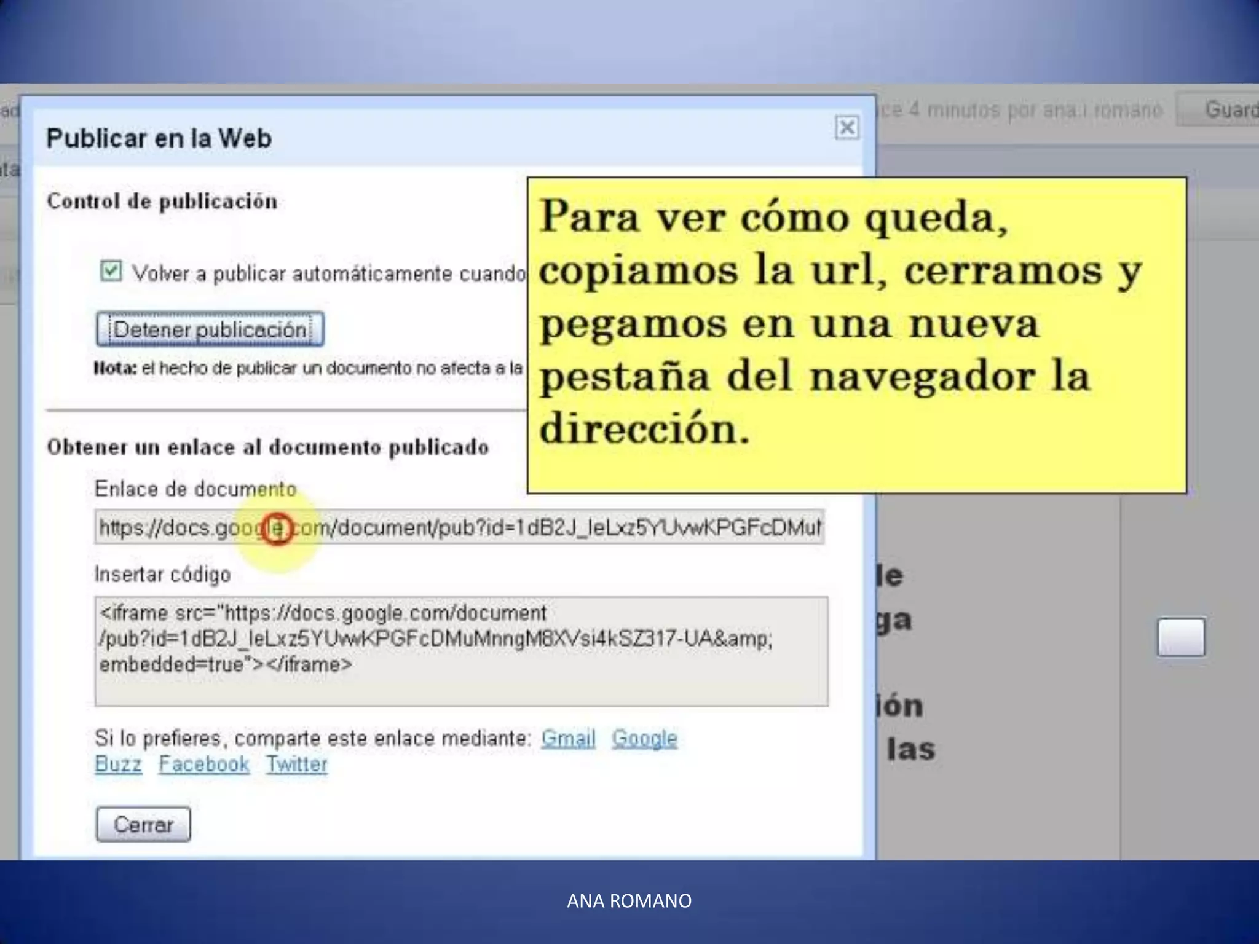Click the ANA ROMANO footer text
This screenshot has height=944, width=1259.
(x=629, y=901)
